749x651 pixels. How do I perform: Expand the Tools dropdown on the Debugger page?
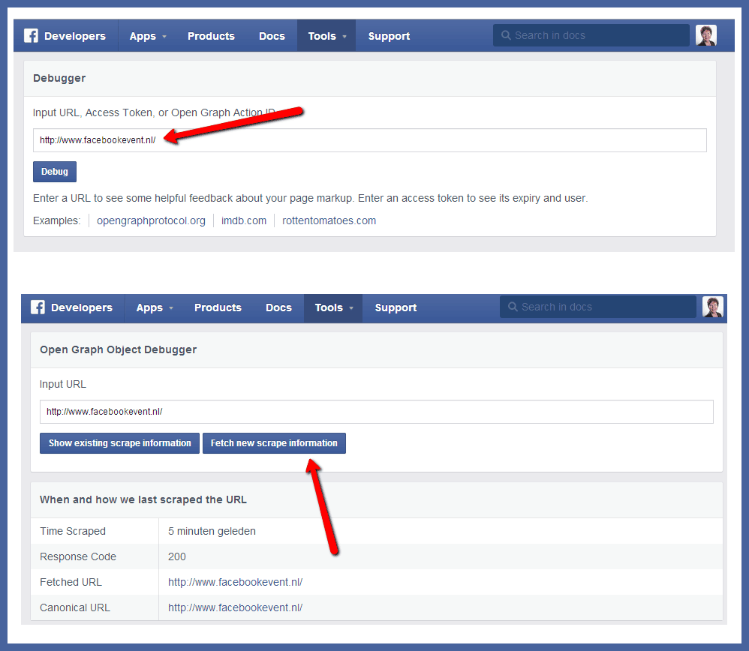coord(326,36)
